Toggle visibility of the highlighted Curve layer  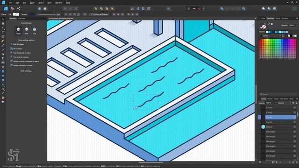pyautogui.click(x=294, y=117)
